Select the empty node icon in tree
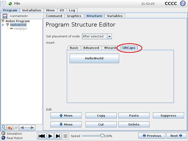The width and height of the screenshot is (188, 141). (11, 29)
